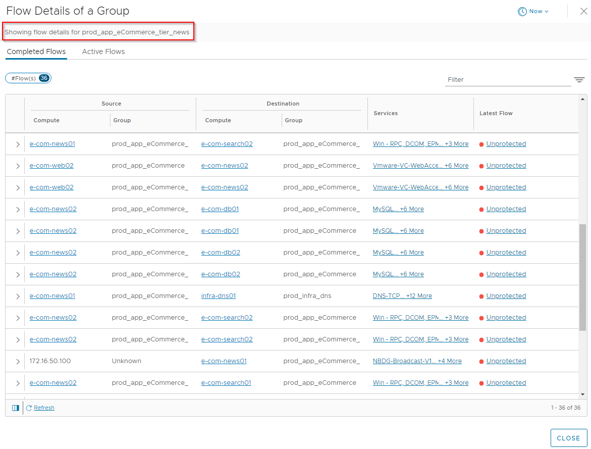Expand first e-com-news02 to e-com-db02 row
The width and height of the screenshot is (591, 449).
tap(18, 253)
